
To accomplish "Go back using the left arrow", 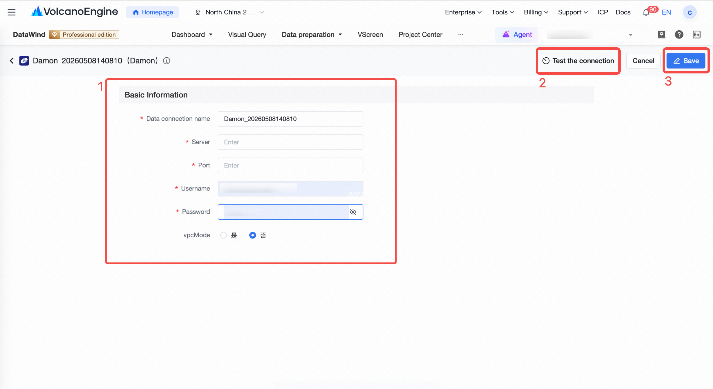I will (x=12, y=61).
